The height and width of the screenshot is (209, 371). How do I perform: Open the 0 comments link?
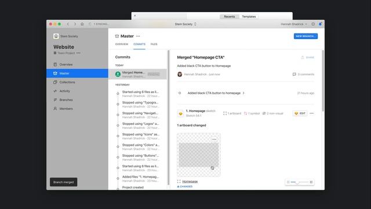(303, 74)
